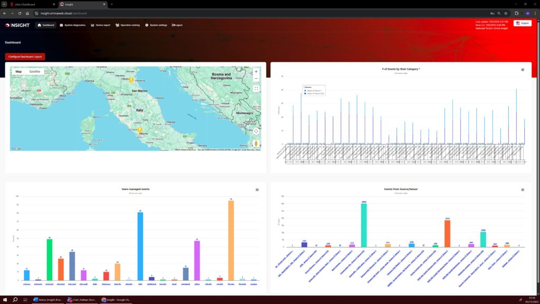540x304 pixels.
Task: Toggle fullscreen view on the map
Action: [256, 89]
